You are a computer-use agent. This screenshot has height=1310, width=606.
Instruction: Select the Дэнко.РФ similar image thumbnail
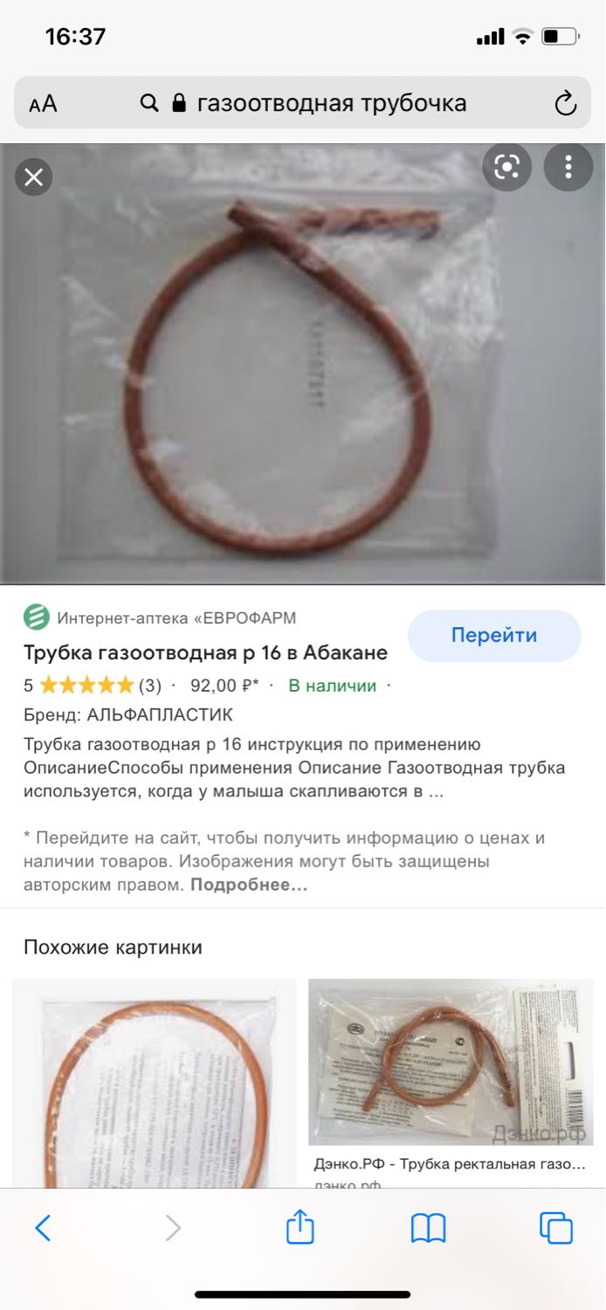coord(451,1062)
